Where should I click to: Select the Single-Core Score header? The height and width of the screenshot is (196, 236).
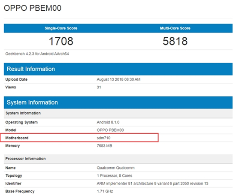click(x=61, y=28)
